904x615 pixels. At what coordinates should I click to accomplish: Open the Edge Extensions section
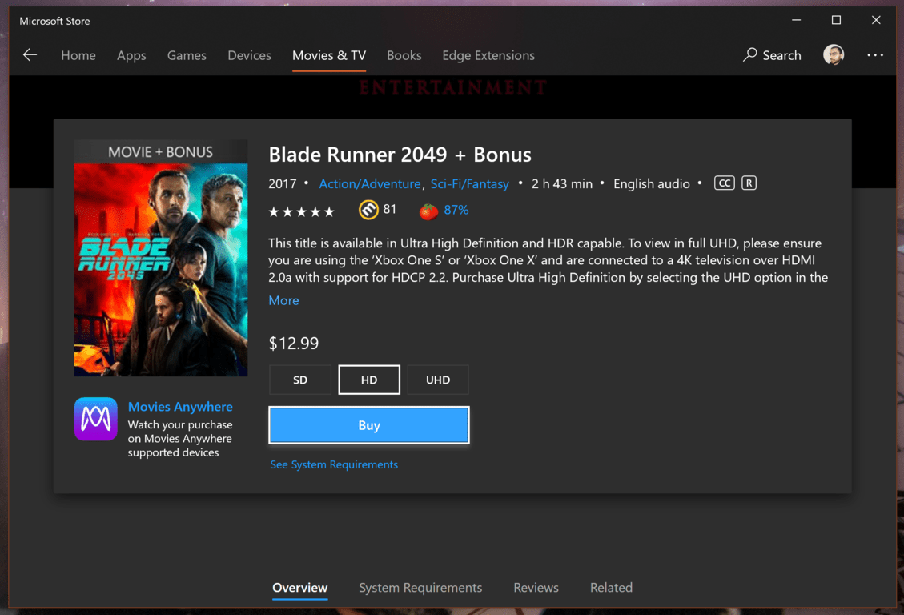(x=488, y=55)
